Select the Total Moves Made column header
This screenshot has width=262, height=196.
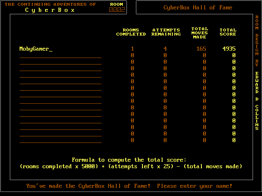199,33
